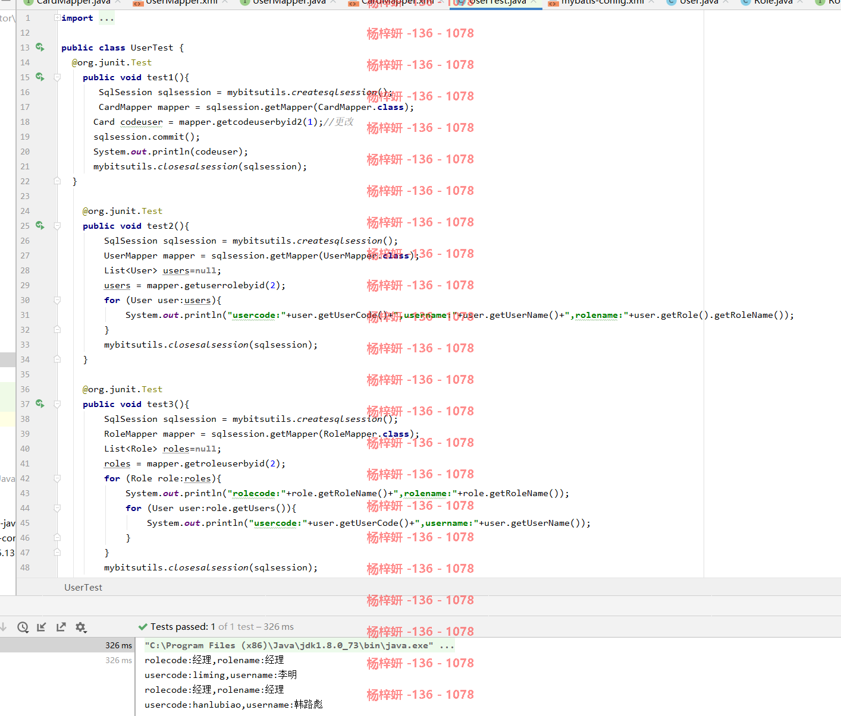Collapse users for-loop at line 30
This screenshot has height=716, width=841.
click(57, 300)
